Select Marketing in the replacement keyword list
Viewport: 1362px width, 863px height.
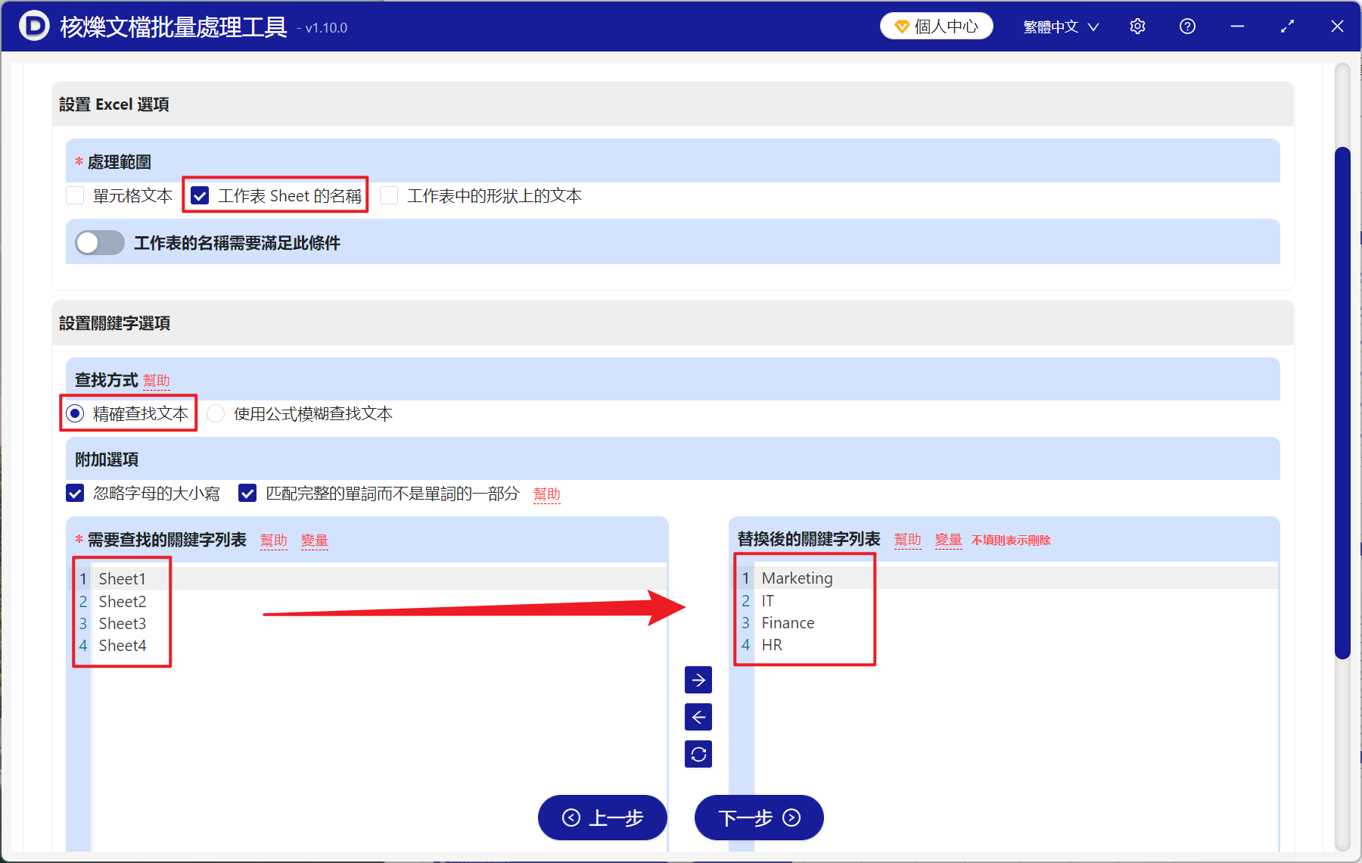pyautogui.click(x=796, y=578)
